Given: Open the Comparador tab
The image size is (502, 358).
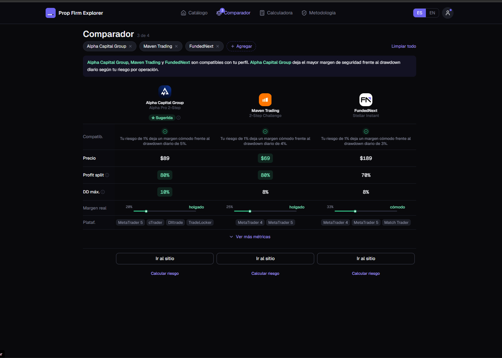Looking at the screenshot, I should [x=233, y=13].
